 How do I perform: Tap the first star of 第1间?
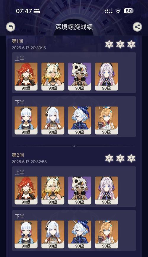pos(109,44)
